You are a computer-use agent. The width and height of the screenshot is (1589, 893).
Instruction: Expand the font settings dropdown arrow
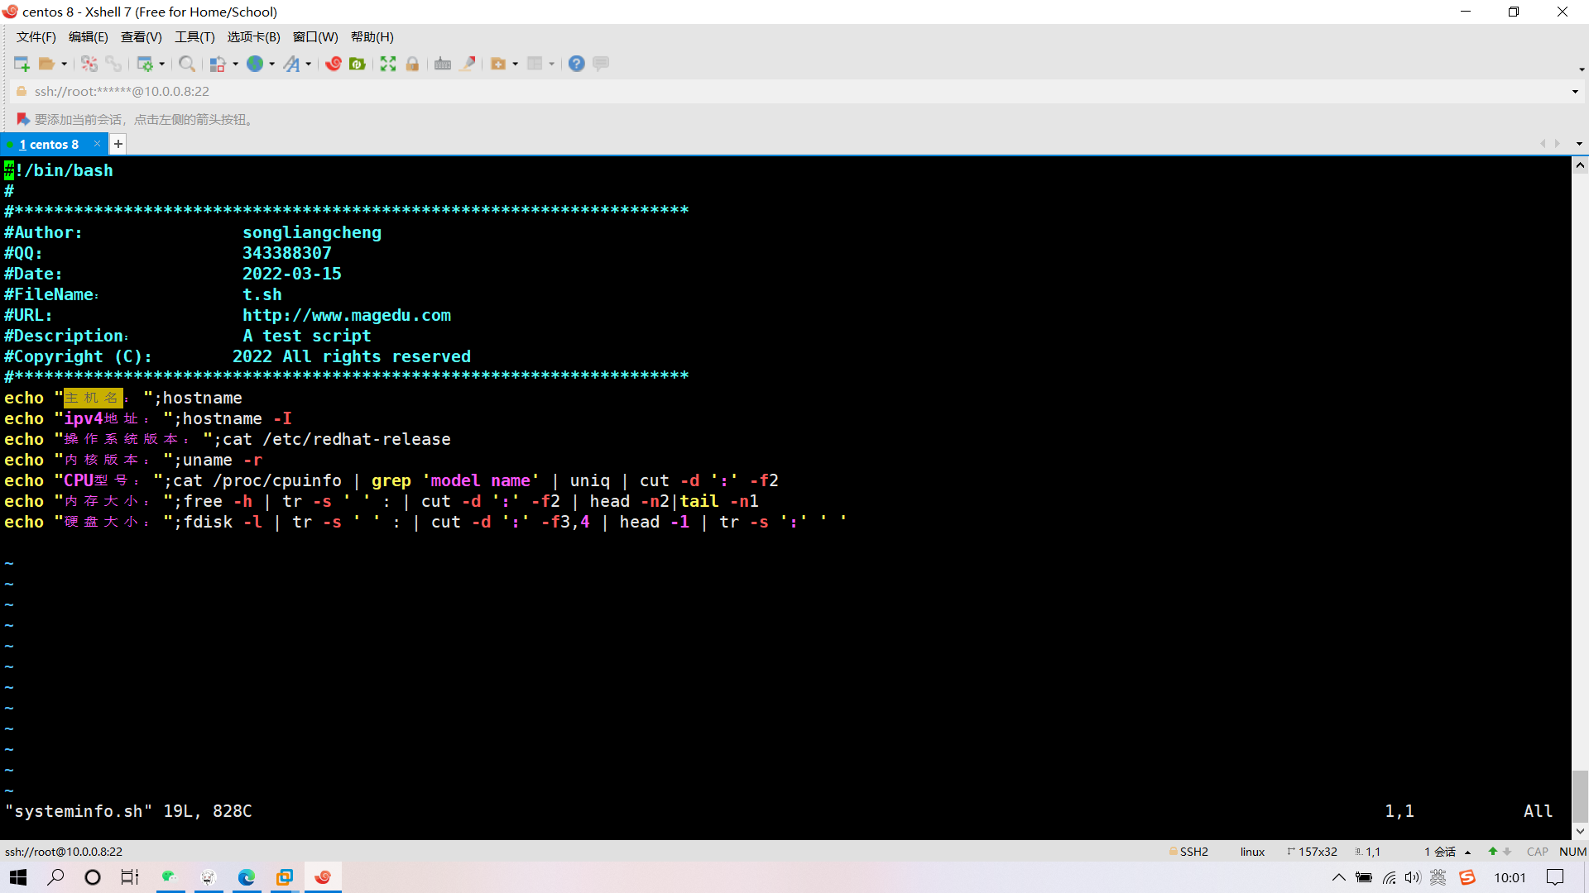click(x=309, y=64)
